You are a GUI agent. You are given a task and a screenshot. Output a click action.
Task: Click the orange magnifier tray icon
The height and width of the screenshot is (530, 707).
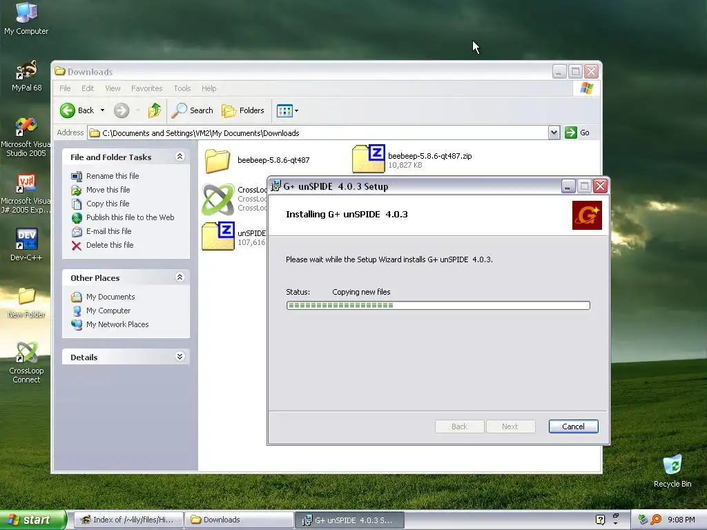pos(656,520)
